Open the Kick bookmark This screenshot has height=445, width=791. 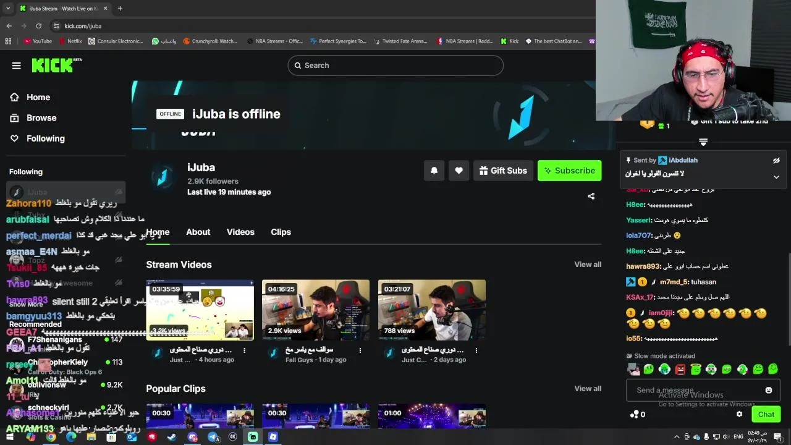pos(509,41)
